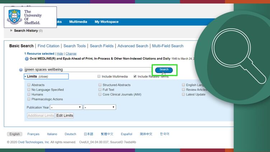This screenshot has width=270, height=152.
Task: Open the Publication Year end dropdown
Action: point(100,107)
